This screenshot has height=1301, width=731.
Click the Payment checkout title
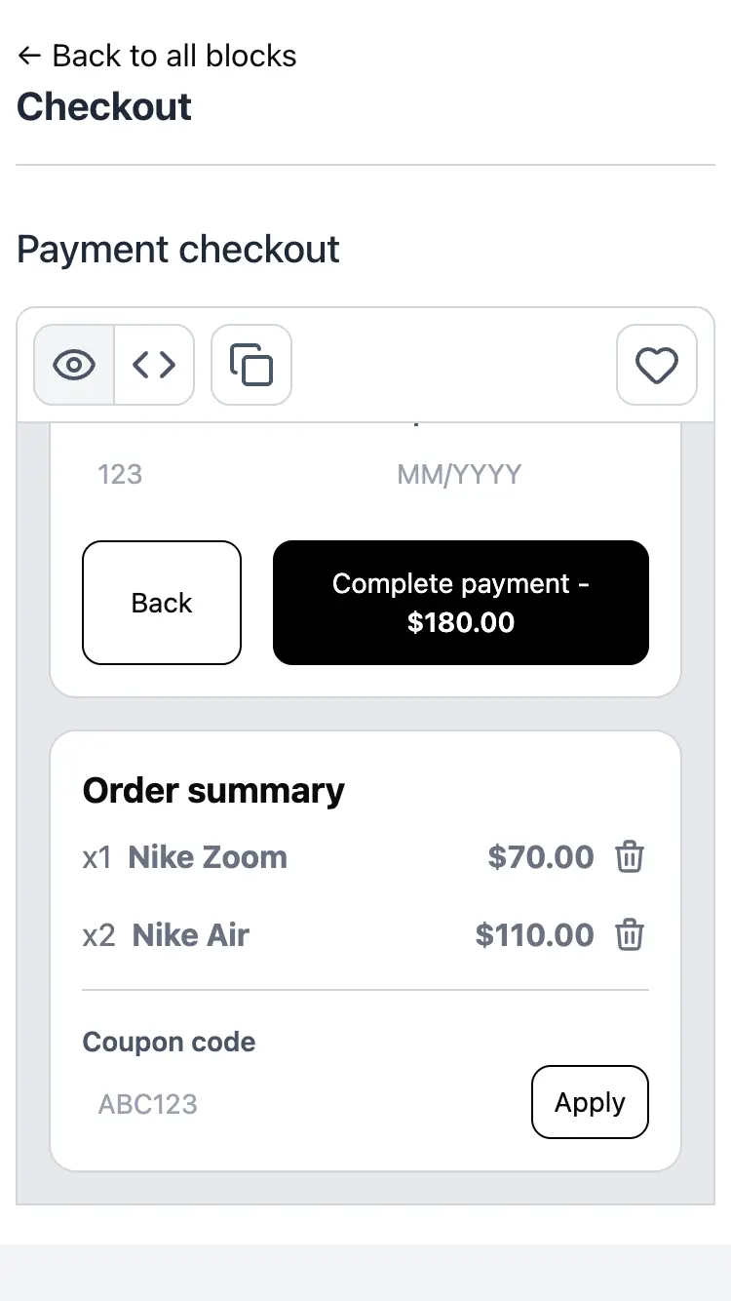coord(178,250)
